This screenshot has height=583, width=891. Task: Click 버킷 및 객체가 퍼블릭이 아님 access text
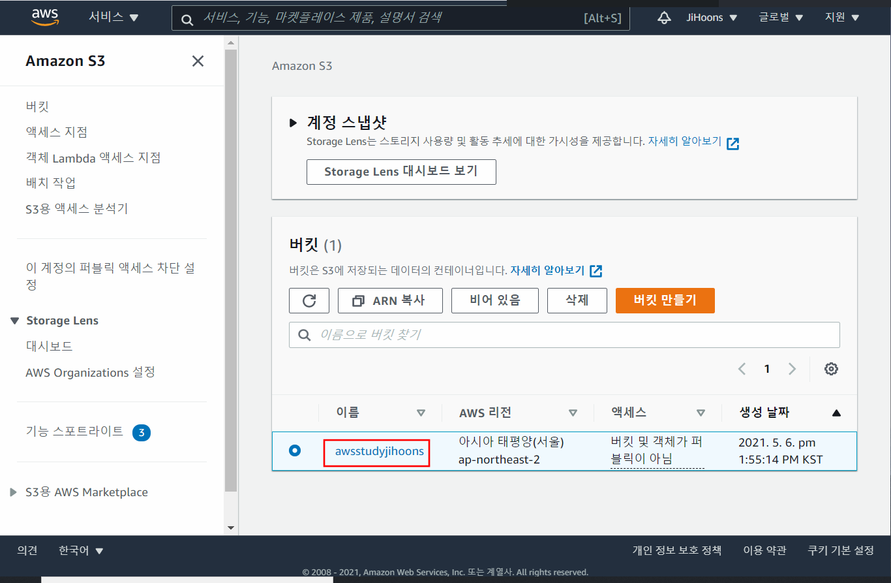pyautogui.click(x=657, y=450)
